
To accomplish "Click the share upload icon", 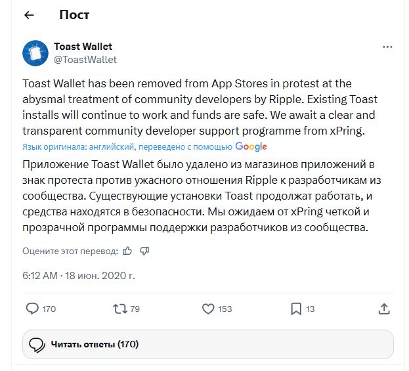I will pos(385,309).
